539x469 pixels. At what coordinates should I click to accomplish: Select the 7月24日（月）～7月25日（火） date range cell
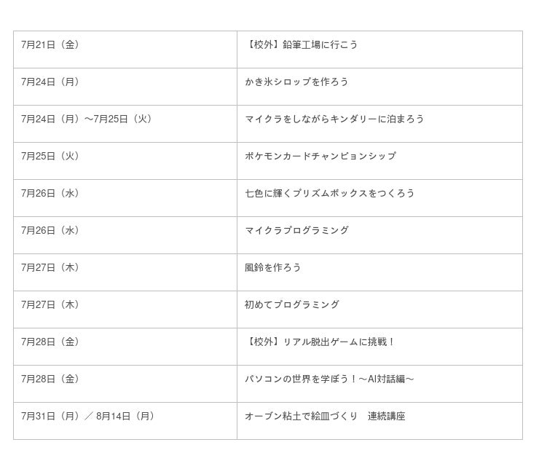pyautogui.click(x=87, y=119)
